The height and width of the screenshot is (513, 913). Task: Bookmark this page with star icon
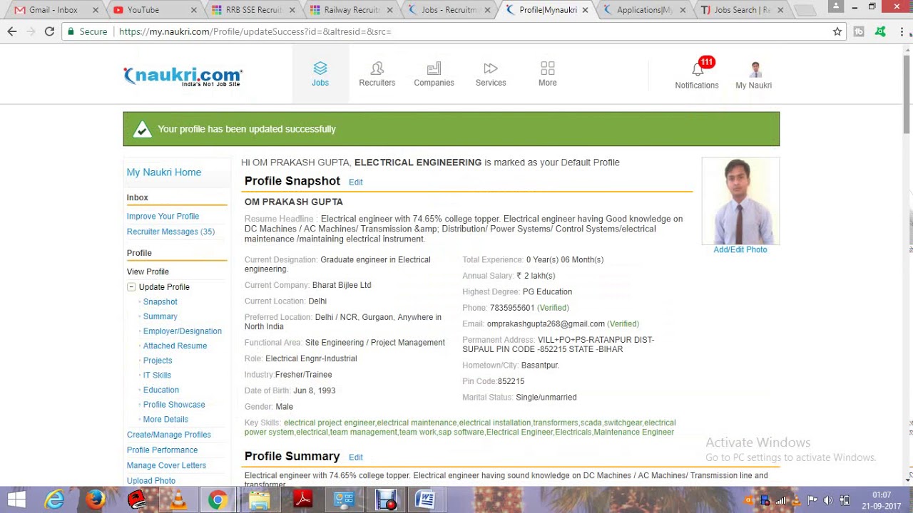click(x=837, y=31)
